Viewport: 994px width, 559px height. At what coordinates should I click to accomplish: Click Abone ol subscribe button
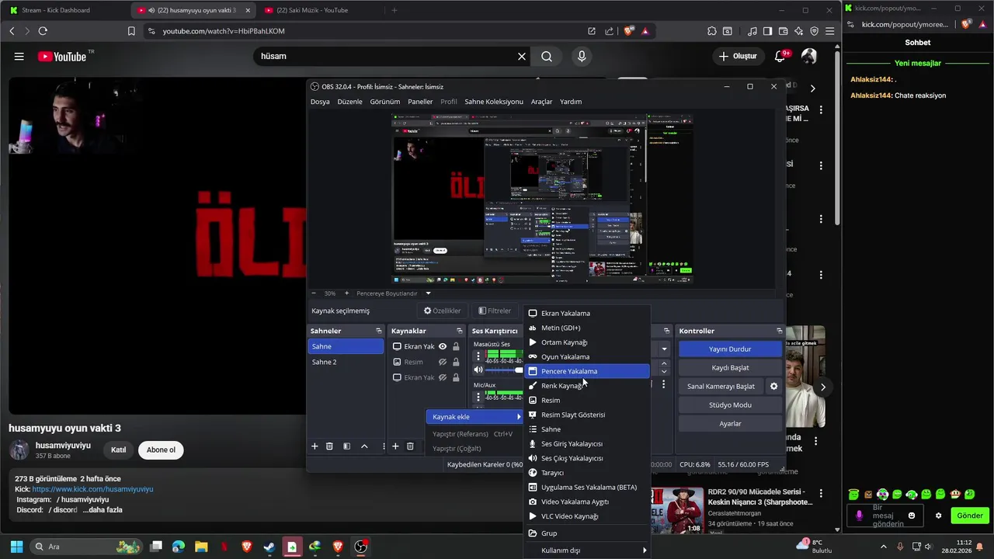161,450
